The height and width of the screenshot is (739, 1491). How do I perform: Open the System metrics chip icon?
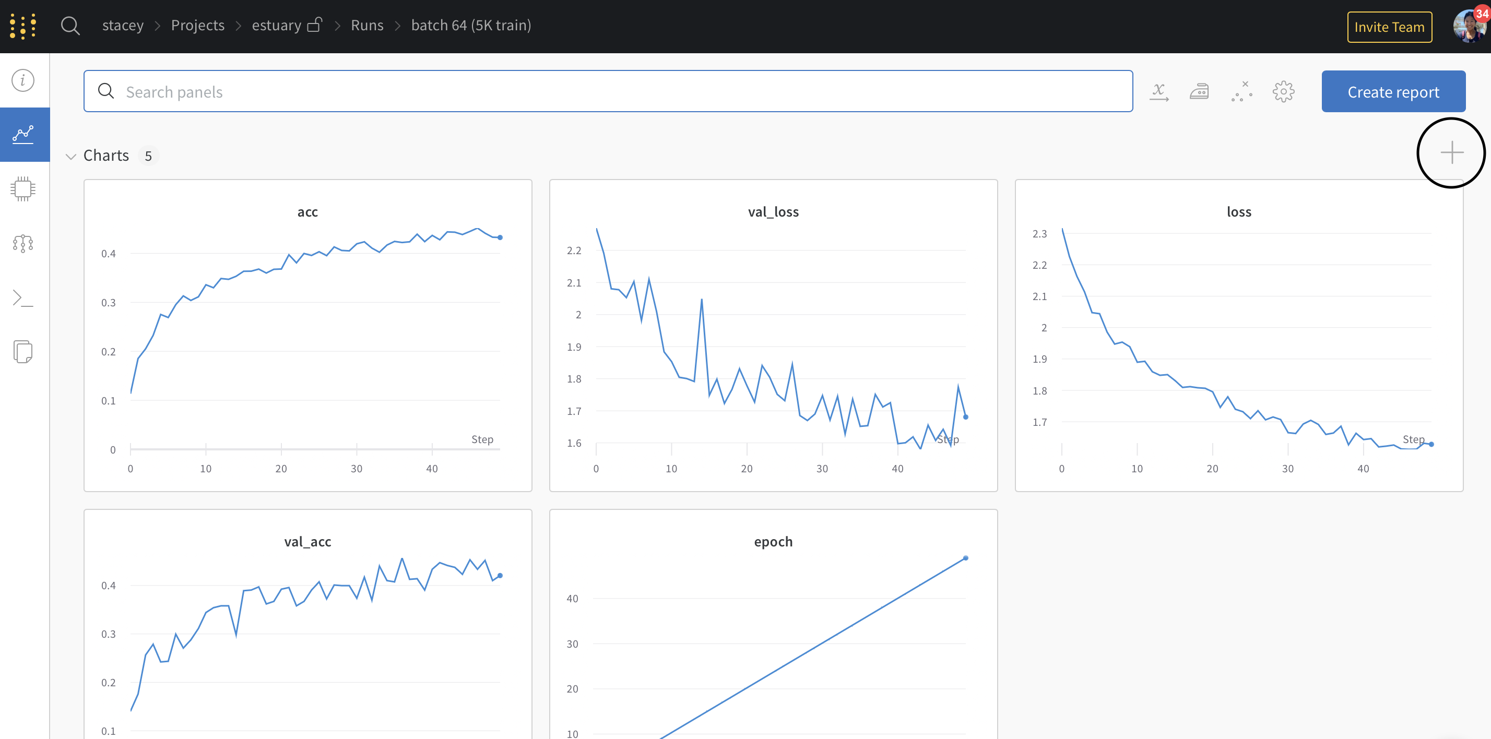(23, 188)
